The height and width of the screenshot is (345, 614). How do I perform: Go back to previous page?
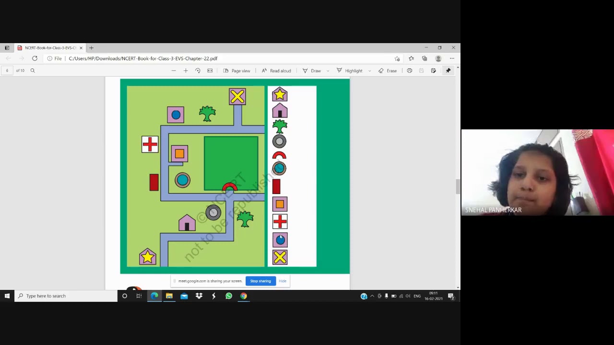point(8,58)
